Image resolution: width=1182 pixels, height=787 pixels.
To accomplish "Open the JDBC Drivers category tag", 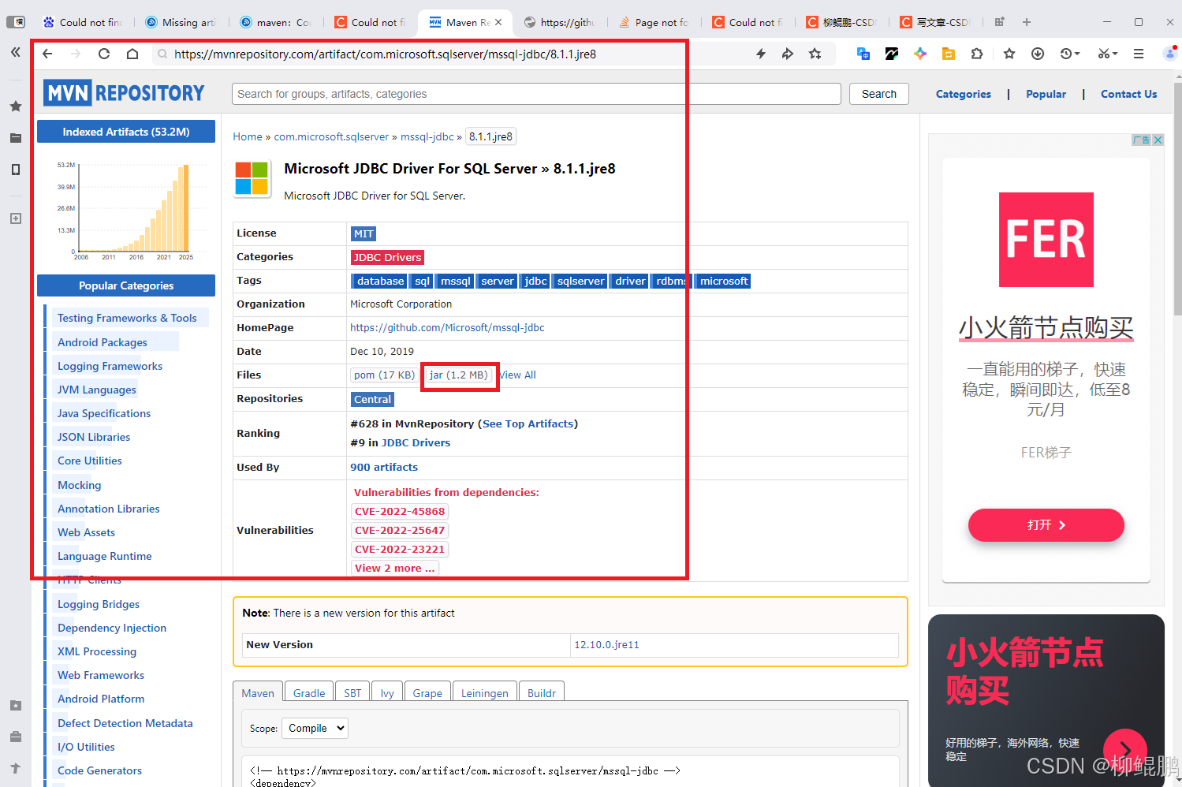I will [387, 257].
